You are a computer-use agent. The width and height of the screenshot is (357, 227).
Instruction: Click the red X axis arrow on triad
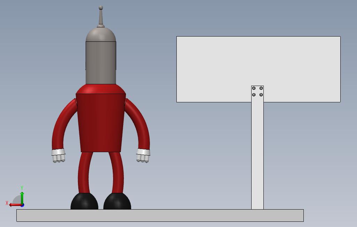pos(15,205)
